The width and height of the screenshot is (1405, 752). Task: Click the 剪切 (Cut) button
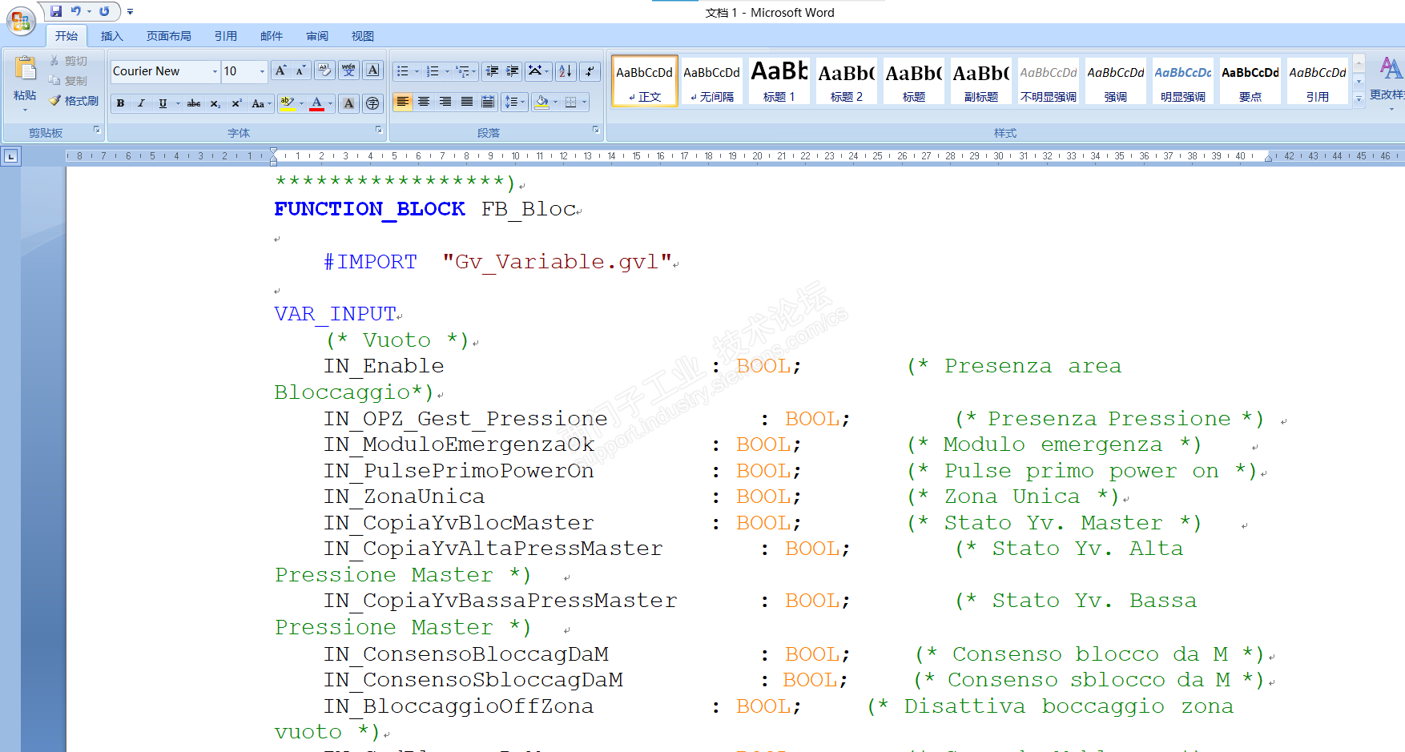(x=68, y=61)
